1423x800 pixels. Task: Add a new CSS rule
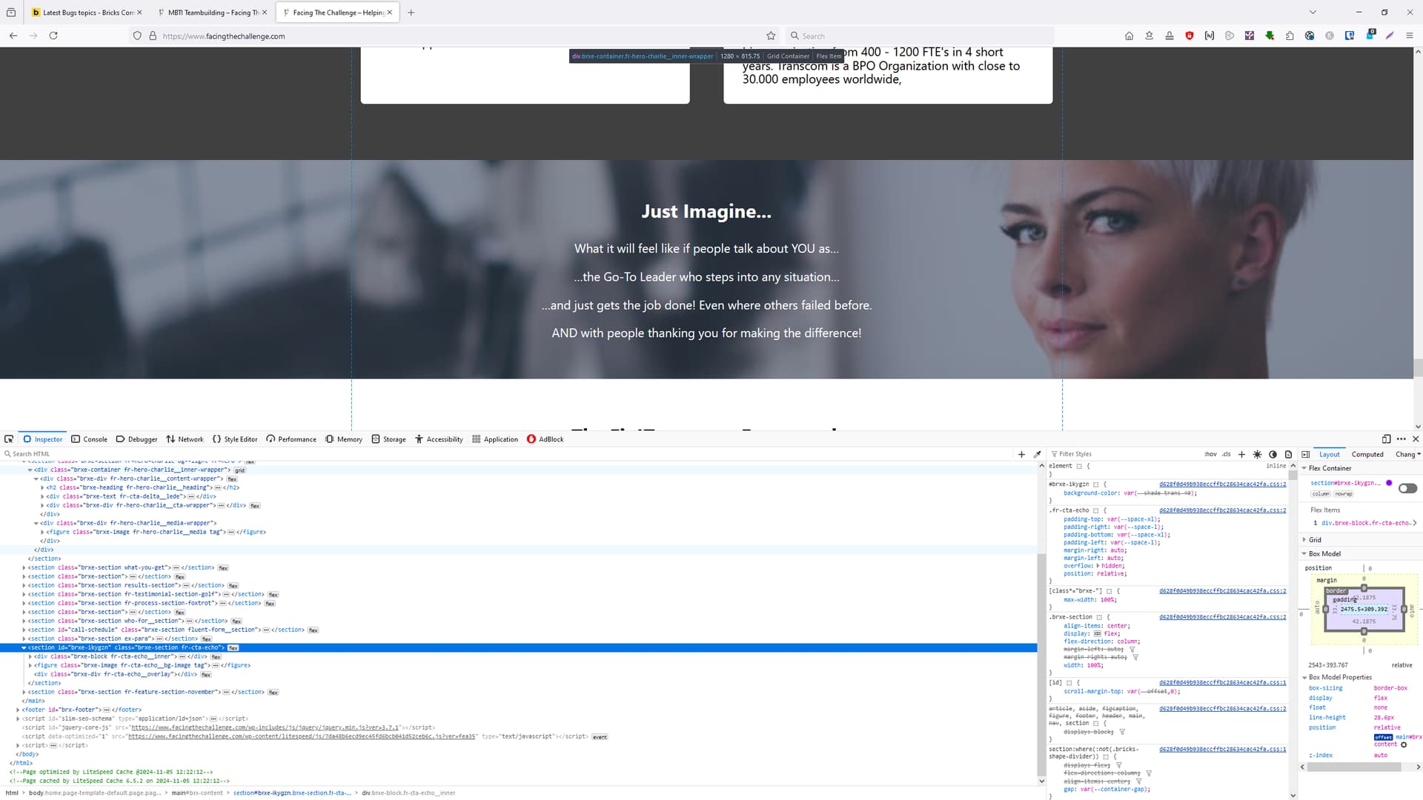pos(1241,454)
